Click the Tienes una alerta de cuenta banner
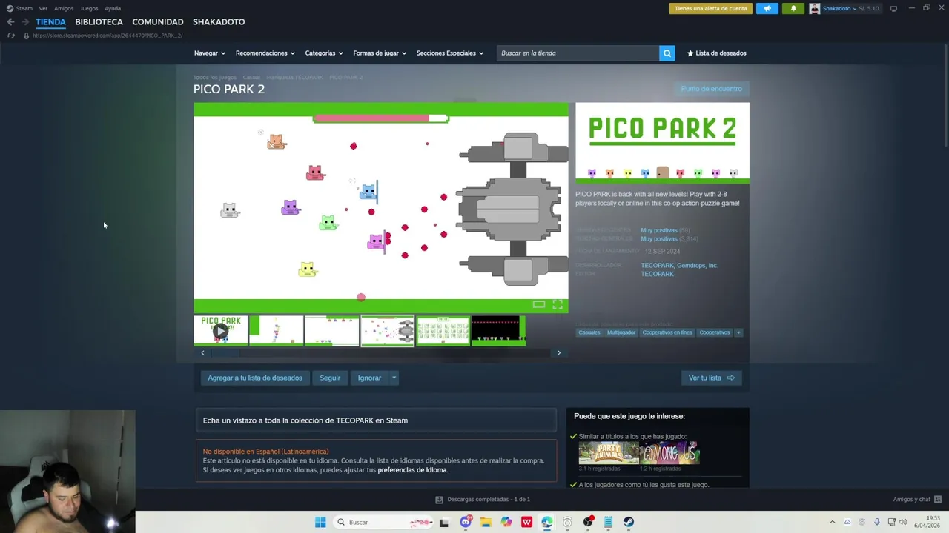Screen dimensions: 949x533 click(711, 9)
